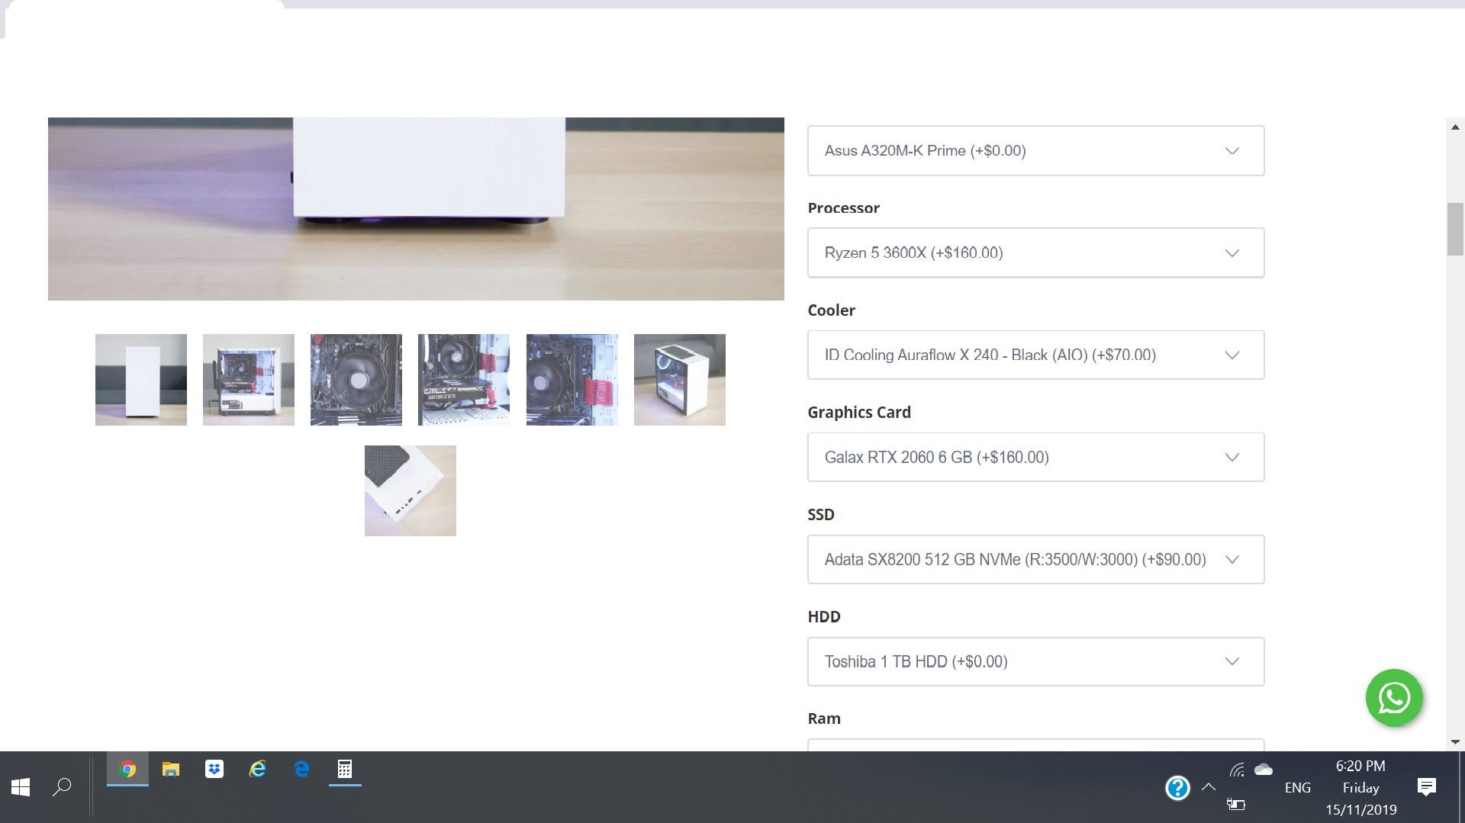Click the main product image of white case
Viewport: 1465px width, 823px height.
click(416, 209)
